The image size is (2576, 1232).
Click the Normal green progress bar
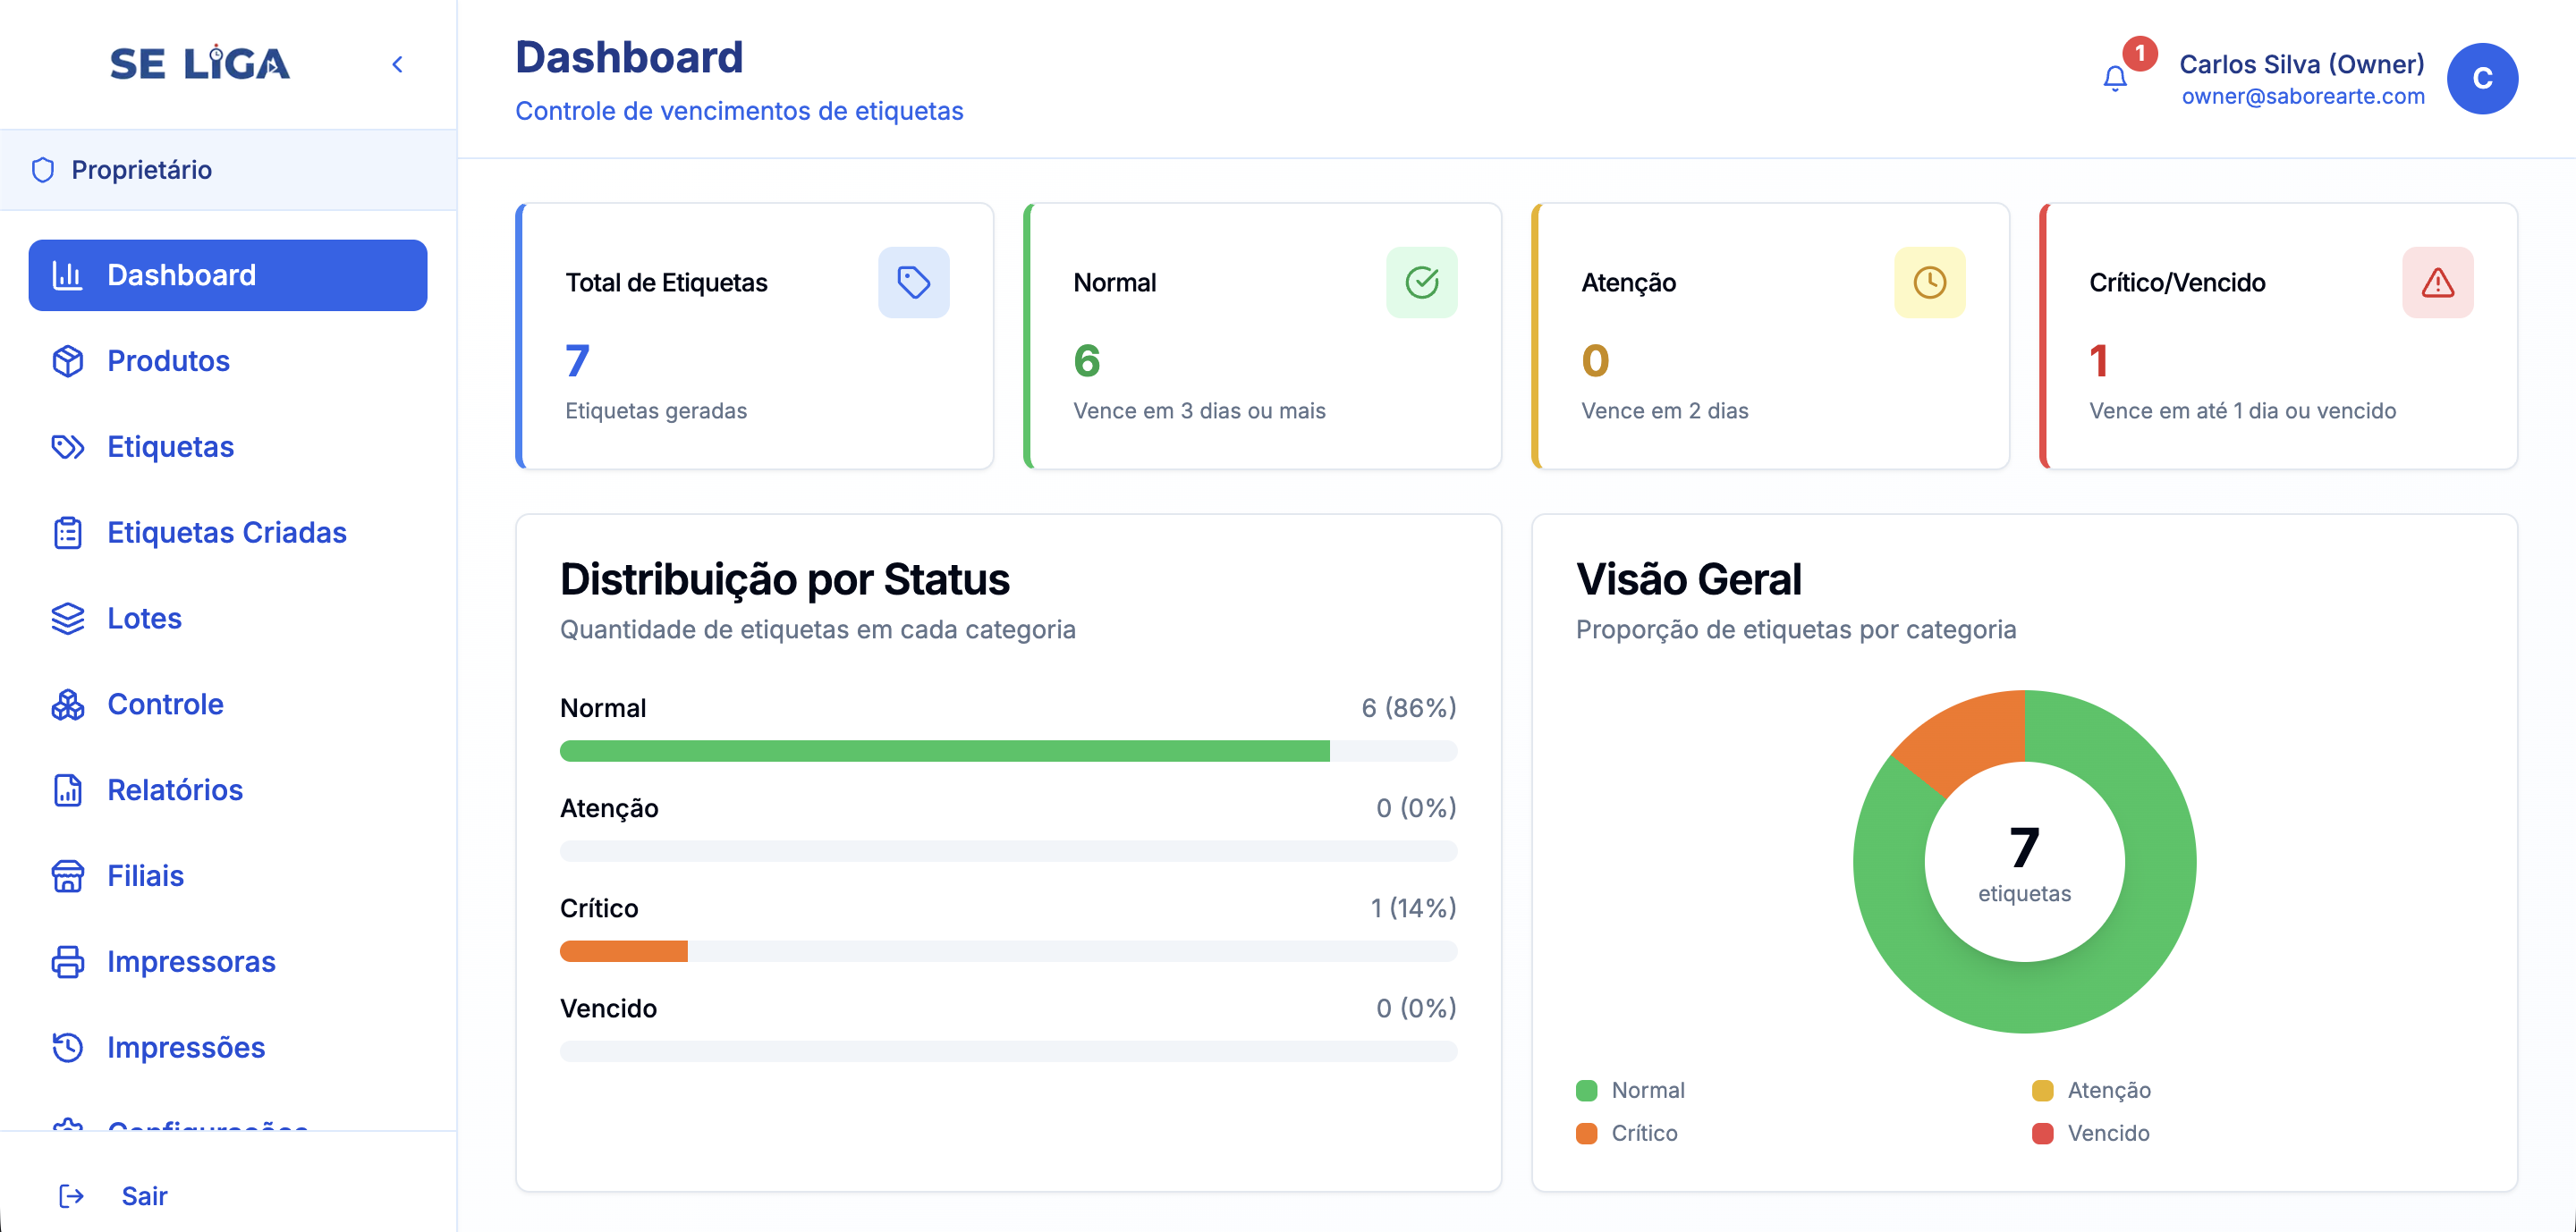(x=944, y=751)
